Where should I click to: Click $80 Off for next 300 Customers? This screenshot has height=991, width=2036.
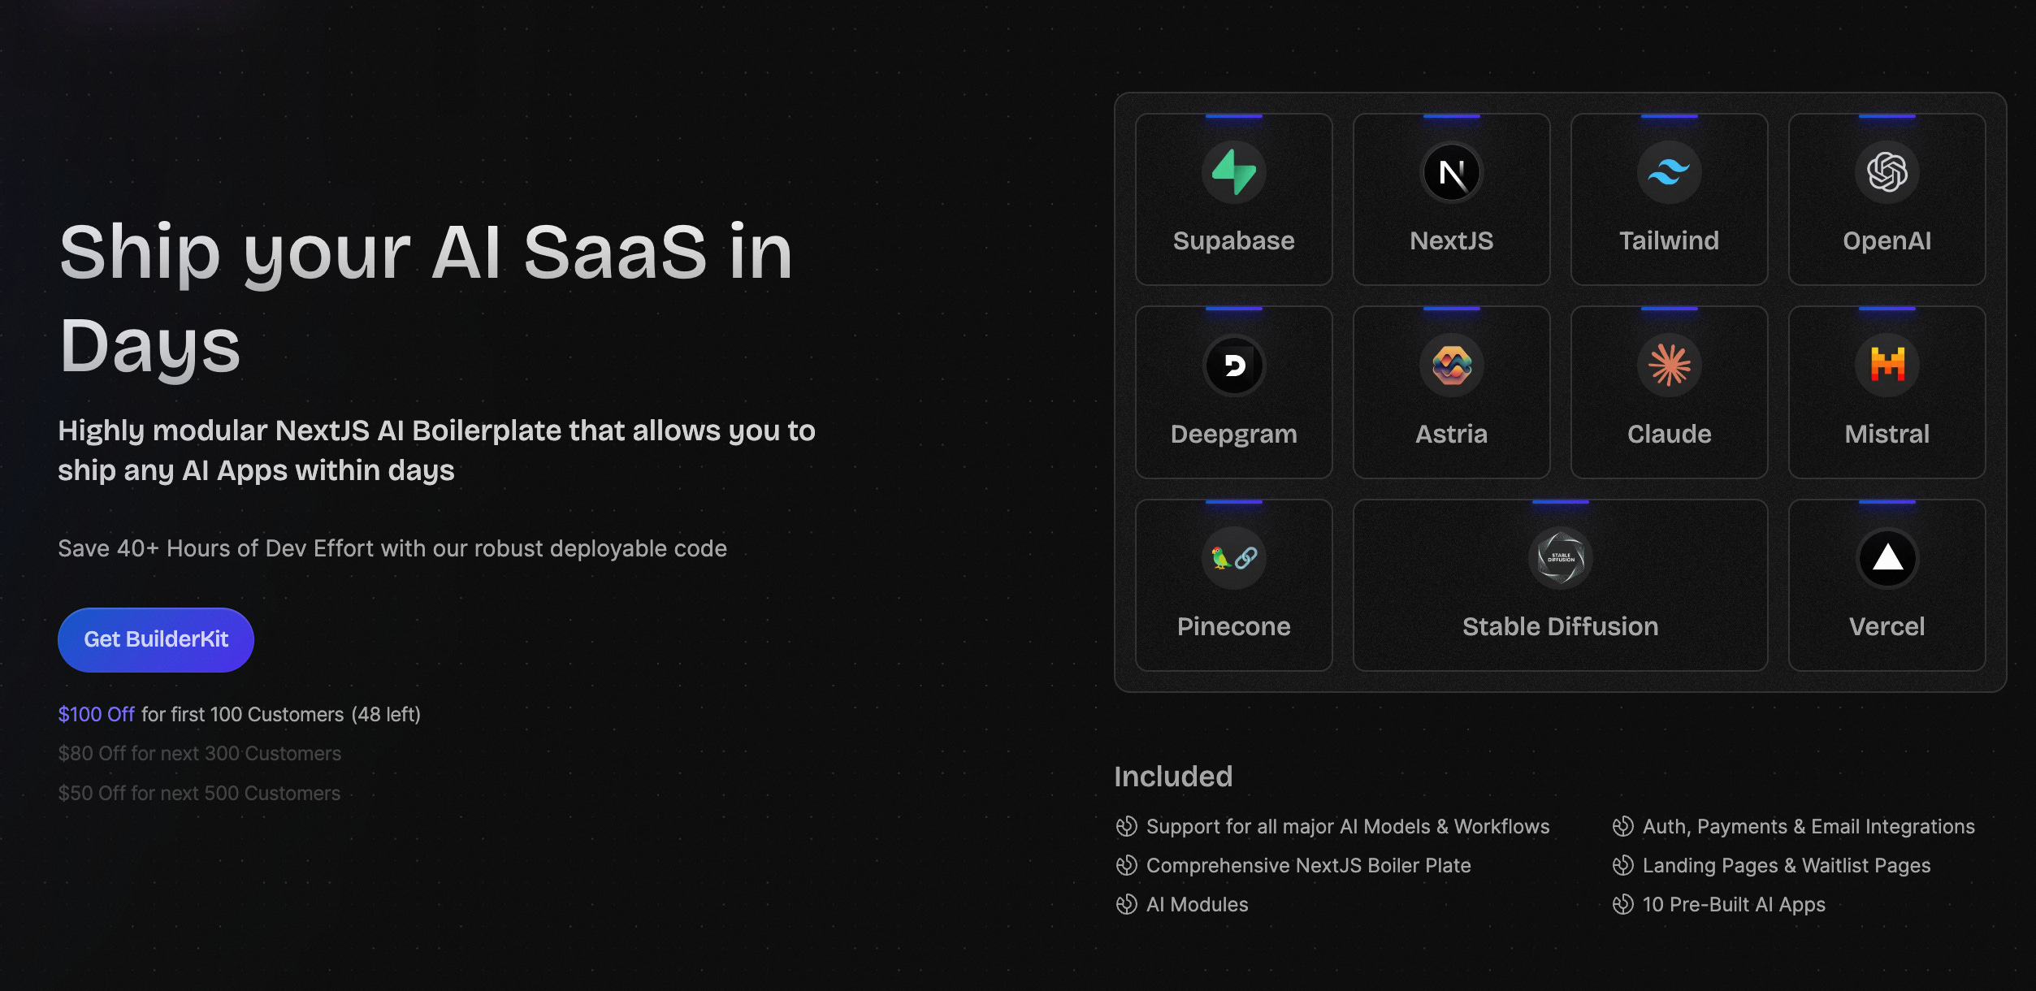click(x=199, y=754)
